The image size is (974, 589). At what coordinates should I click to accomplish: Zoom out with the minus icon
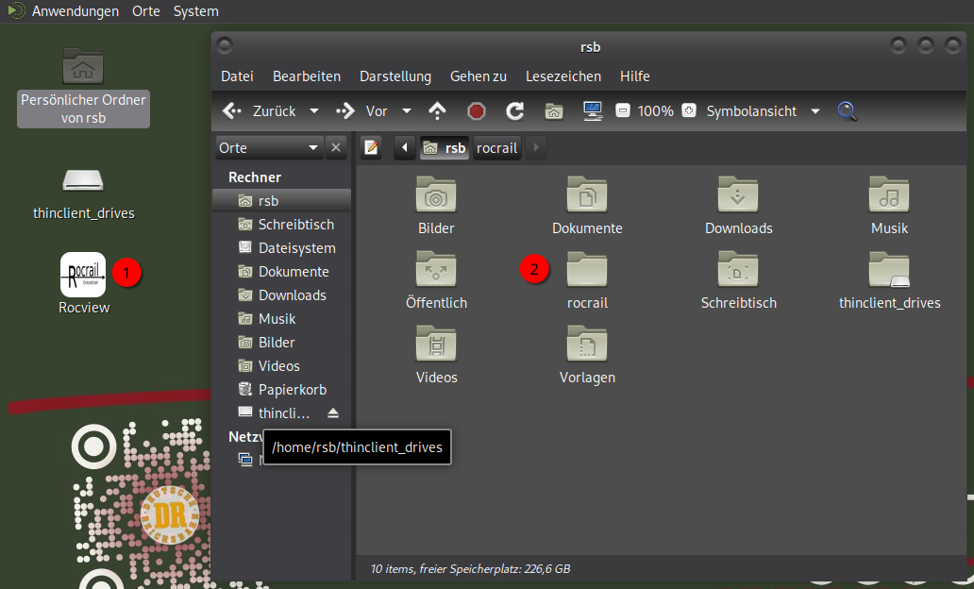click(x=623, y=111)
